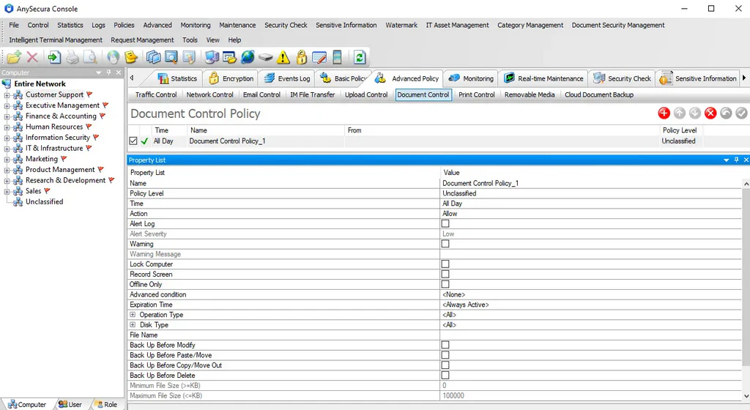The width and height of the screenshot is (750, 410).
Task: Click the gray move policy up arrow
Action: 679,113
